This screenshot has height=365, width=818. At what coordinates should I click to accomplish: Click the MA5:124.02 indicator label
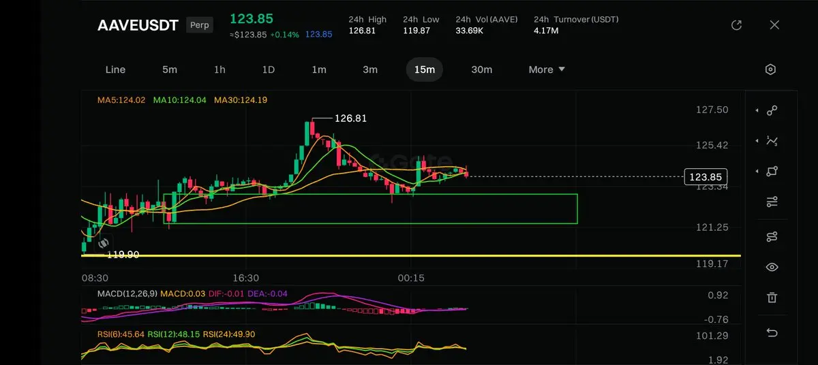[x=121, y=100]
